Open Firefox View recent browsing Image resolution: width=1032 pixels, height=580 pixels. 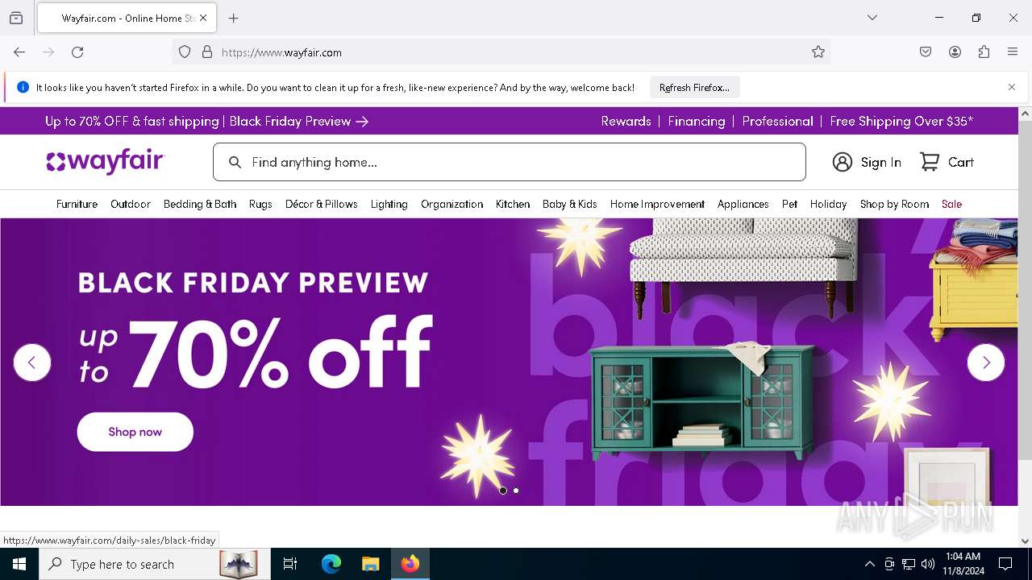coord(16,18)
